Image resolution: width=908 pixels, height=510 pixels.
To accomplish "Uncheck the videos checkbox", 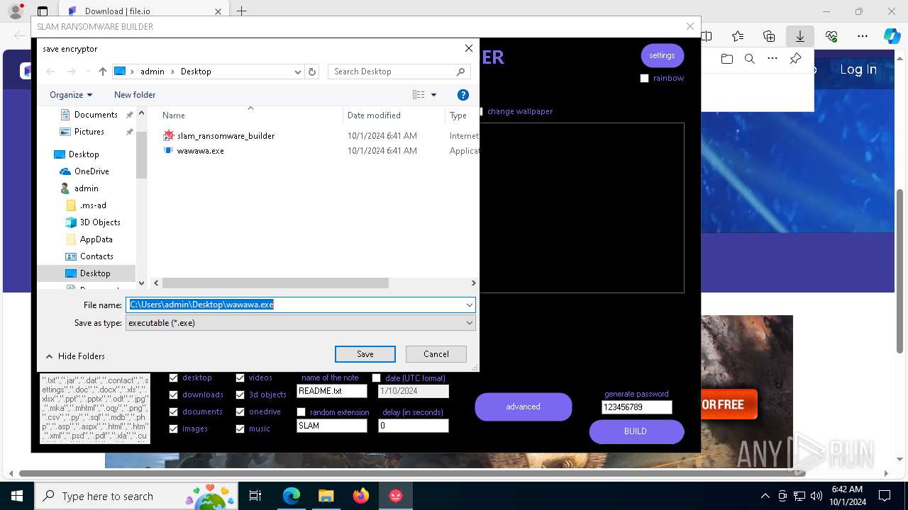I will click(x=240, y=378).
